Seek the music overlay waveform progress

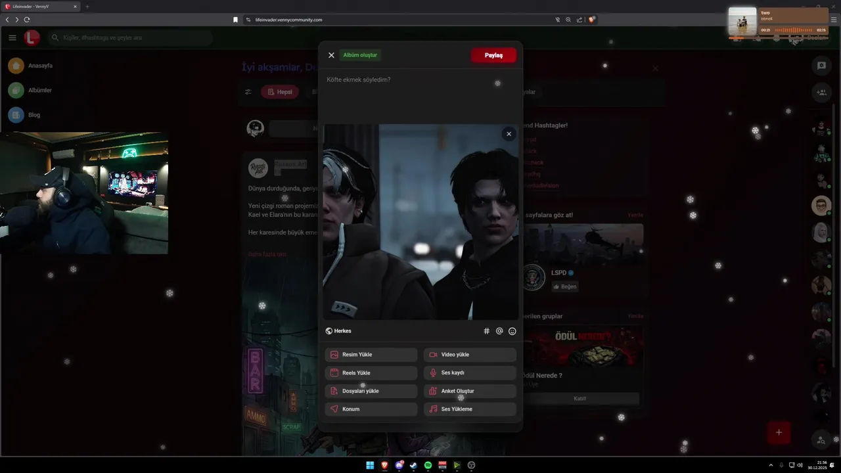point(793,30)
